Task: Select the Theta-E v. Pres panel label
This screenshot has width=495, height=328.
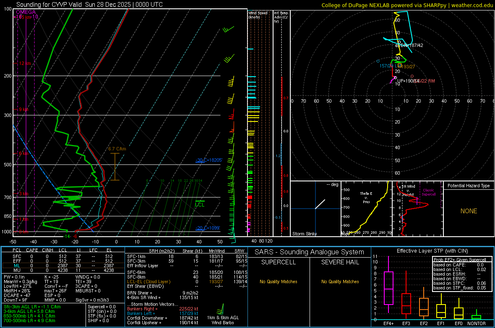Action: click(366, 198)
